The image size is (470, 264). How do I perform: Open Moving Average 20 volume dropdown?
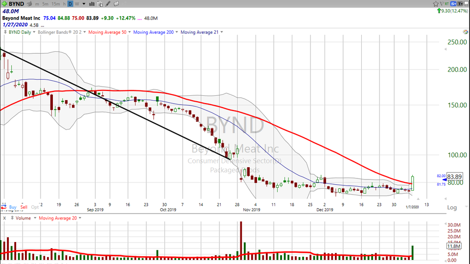pyautogui.click(x=80, y=218)
